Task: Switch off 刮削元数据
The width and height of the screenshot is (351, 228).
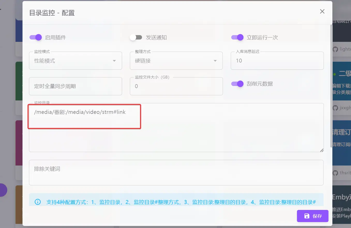Action: (237, 84)
